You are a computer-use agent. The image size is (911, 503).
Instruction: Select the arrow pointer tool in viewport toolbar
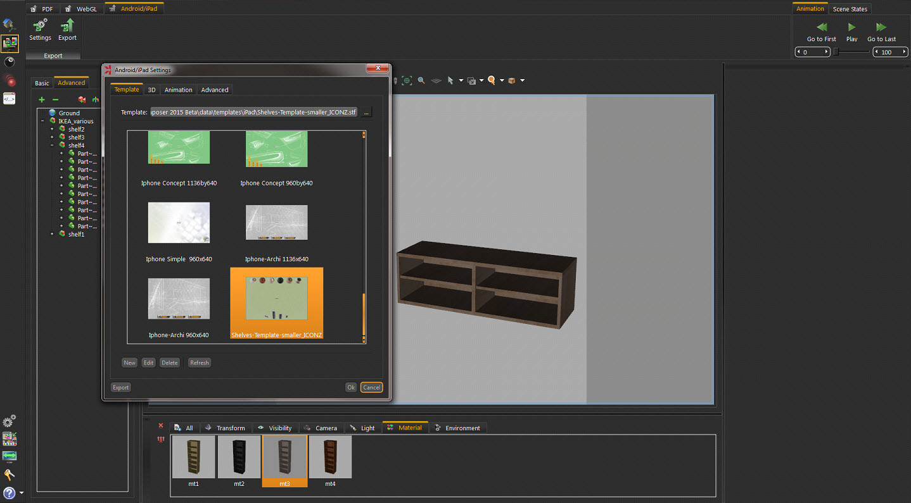coord(450,80)
